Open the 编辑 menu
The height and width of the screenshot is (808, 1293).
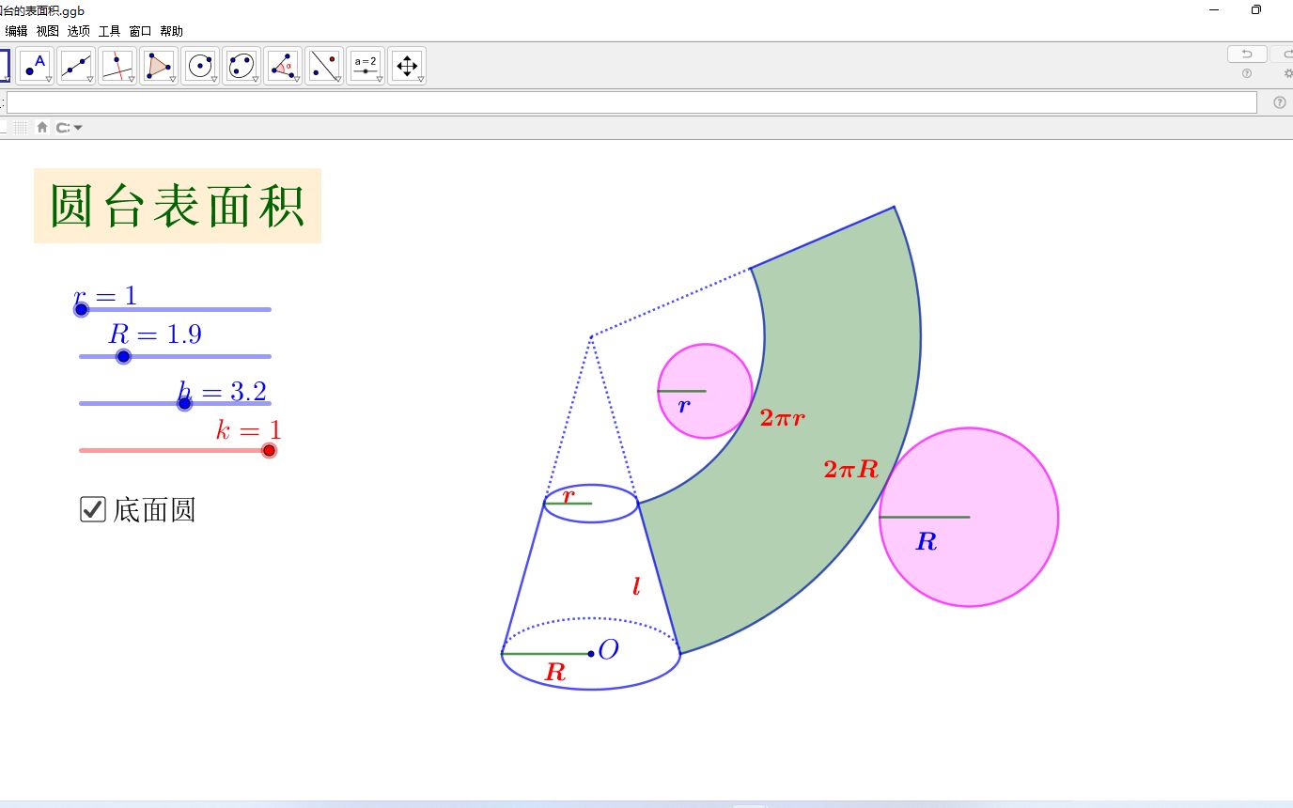pos(16,31)
